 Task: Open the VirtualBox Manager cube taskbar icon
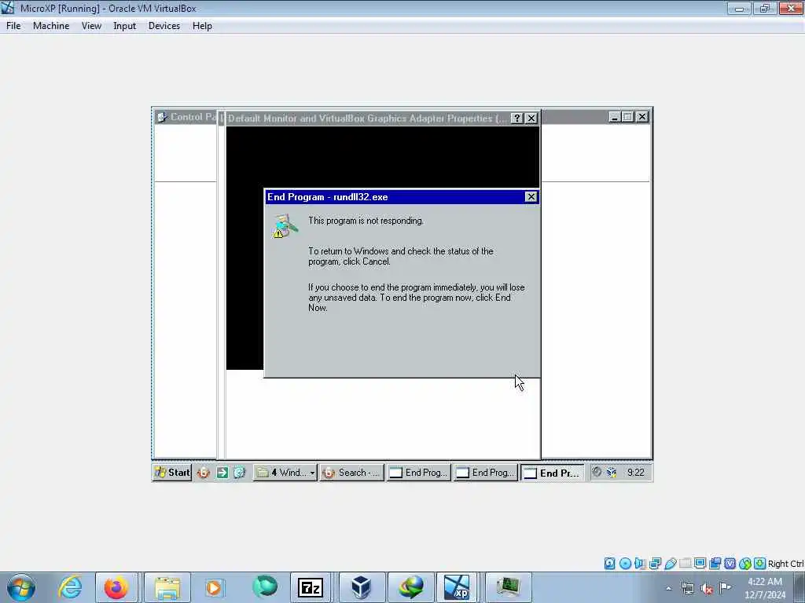(362, 587)
